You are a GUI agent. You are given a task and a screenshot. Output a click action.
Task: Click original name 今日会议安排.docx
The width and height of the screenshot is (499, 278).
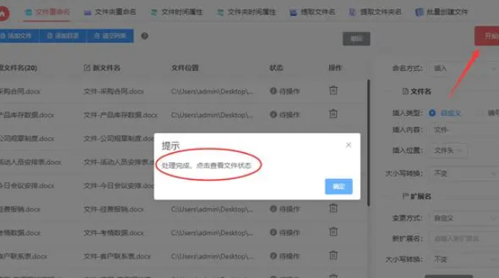click(x=27, y=186)
